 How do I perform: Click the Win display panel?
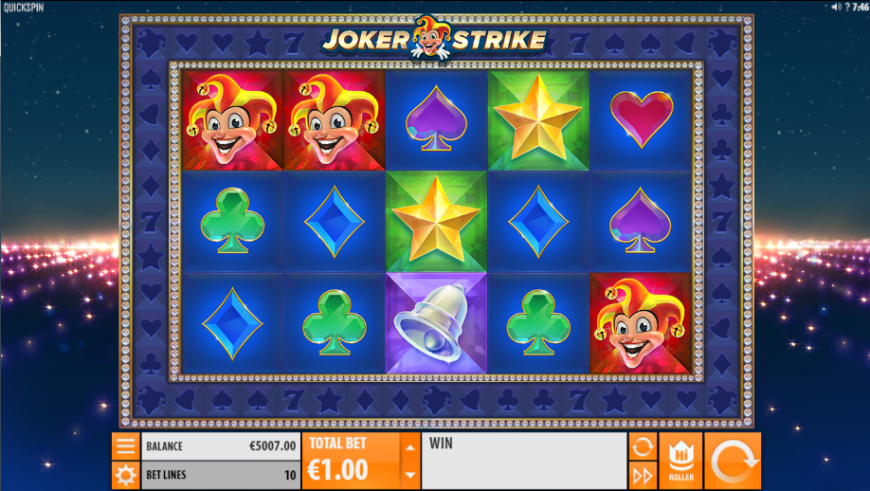click(524, 461)
